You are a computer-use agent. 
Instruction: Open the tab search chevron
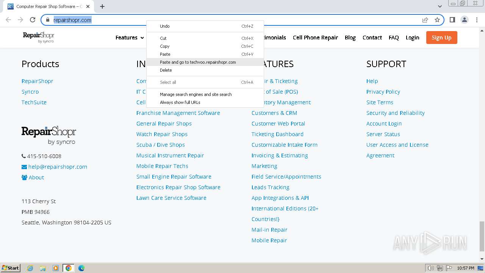(x=440, y=6)
